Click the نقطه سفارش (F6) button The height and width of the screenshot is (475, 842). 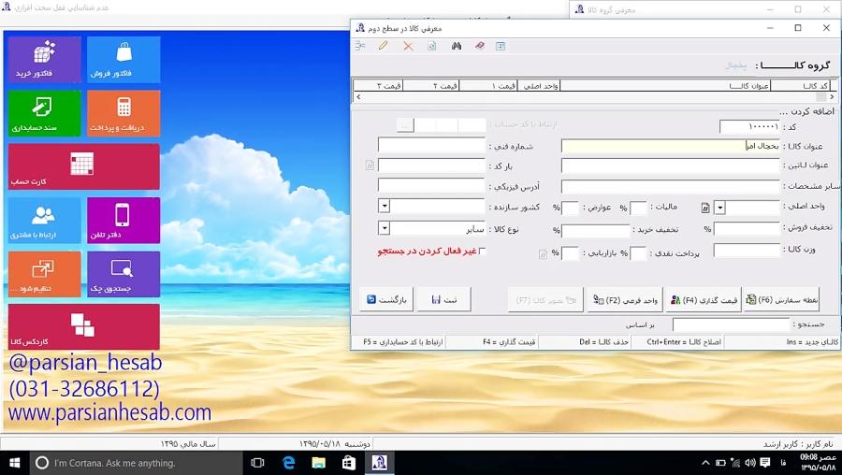(781, 299)
